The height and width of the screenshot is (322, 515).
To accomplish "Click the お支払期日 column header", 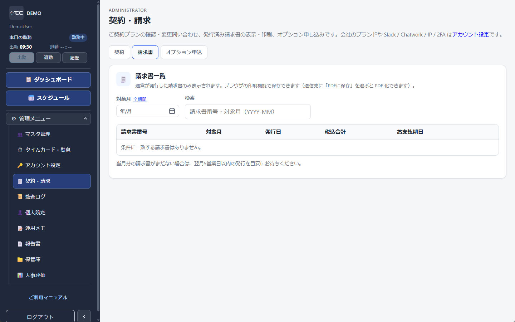I will click(x=410, y=132).
